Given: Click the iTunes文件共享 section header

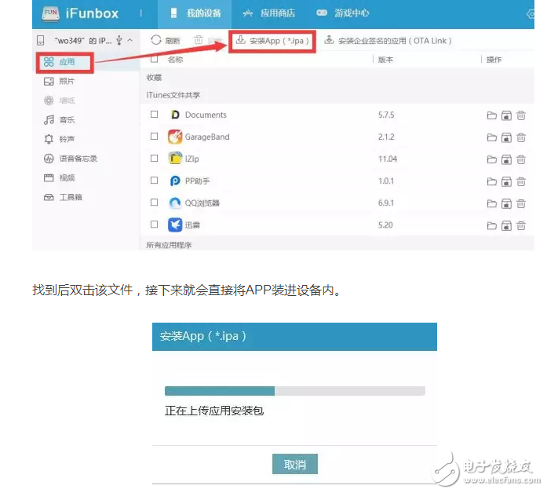Looking at the screenshot, I should point(173,95).
